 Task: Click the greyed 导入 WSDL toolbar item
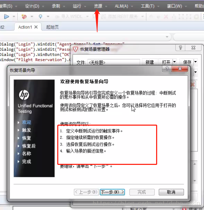coord(69,17)
